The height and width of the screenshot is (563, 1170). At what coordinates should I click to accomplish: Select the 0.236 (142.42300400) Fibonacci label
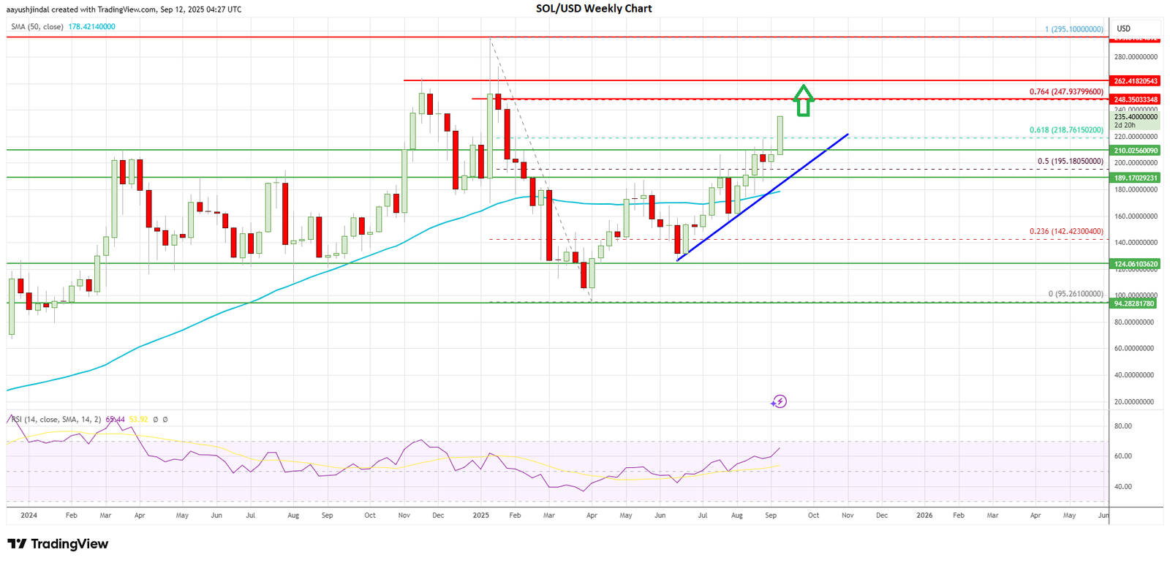coord(1066,232)
